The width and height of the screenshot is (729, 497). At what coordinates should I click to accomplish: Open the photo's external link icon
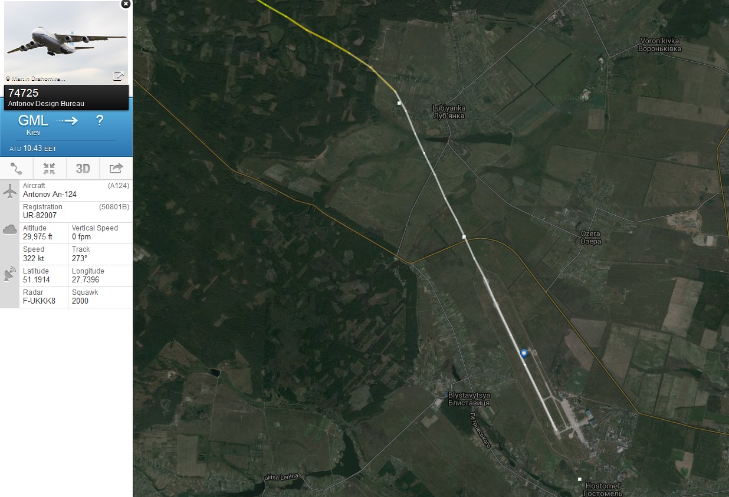(x=119, y=75)
